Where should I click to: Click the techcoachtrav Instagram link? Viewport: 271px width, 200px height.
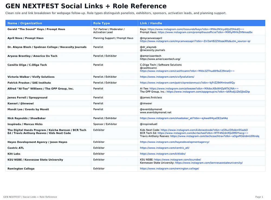click(215, 136)
